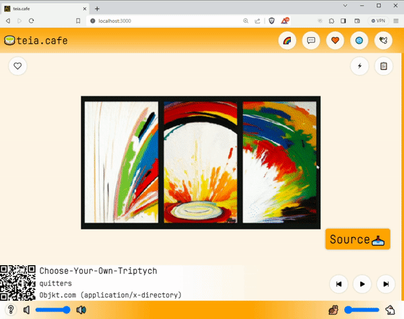Viewport: 404px width, 319px height.
Task: Click the blue globe header icon
Action: click(359, 40)
